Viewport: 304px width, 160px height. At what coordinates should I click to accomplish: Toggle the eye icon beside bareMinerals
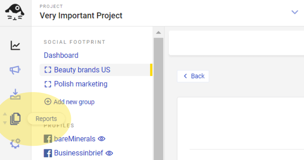click(102, 139)
